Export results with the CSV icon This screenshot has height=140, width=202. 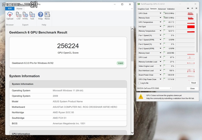point(19,14)
